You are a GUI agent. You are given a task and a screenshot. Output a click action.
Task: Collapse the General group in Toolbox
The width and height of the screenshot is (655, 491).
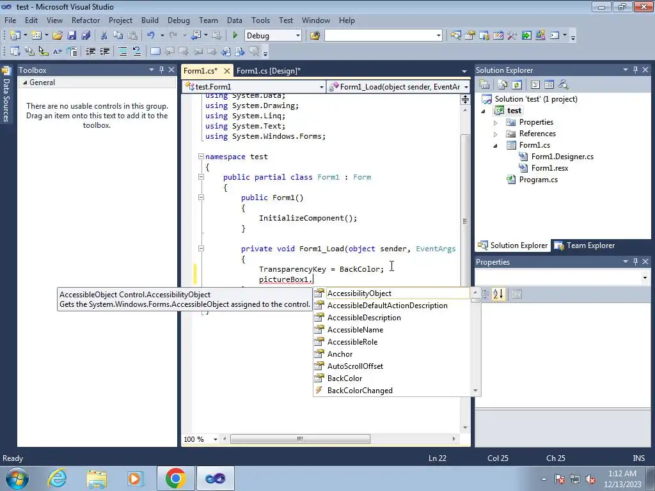coord(25,82)
